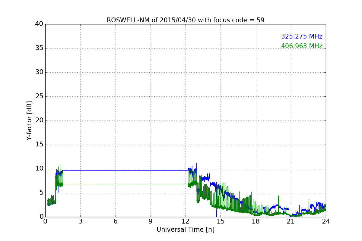Click the 'Y-factor [dB]' axis label

point(29,120)
